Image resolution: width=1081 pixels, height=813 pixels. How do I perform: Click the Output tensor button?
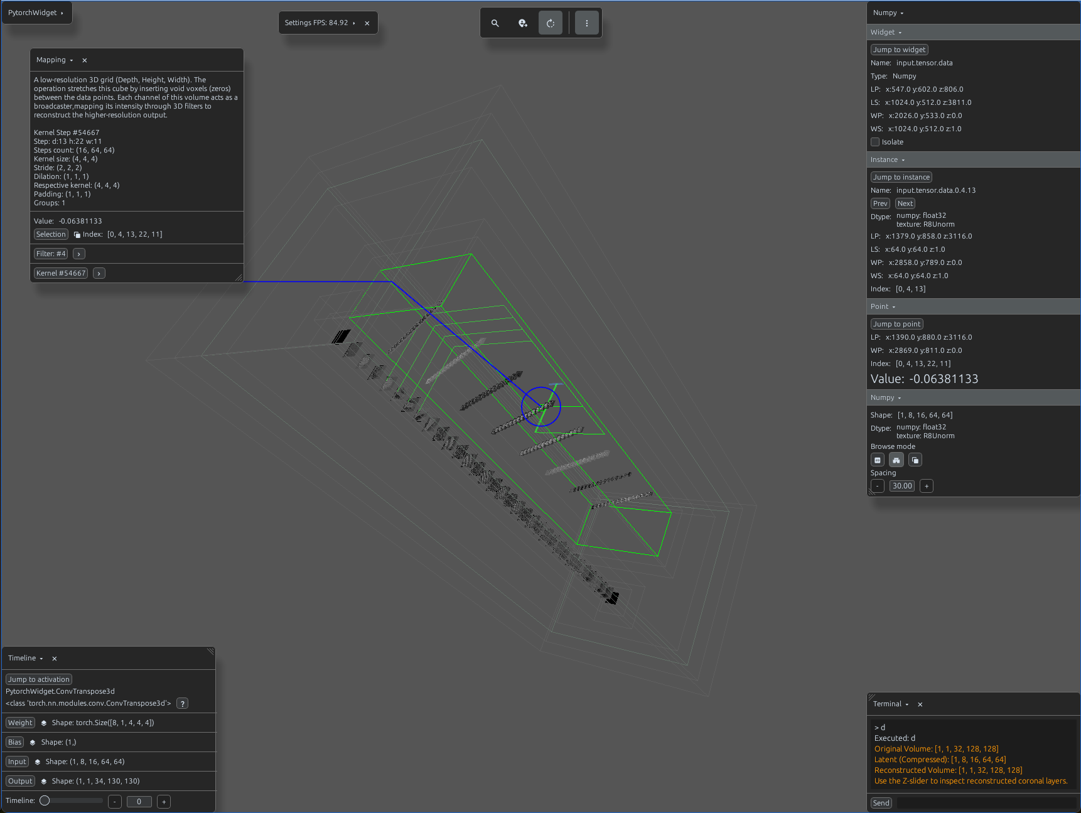[20, 782]
